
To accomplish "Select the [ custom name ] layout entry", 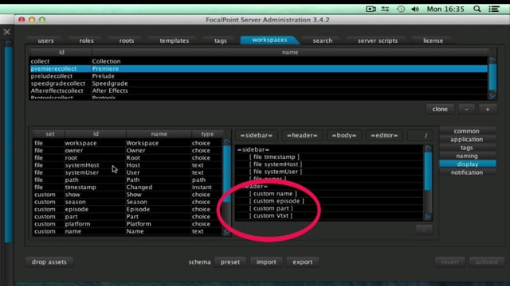I will (273, 194).
